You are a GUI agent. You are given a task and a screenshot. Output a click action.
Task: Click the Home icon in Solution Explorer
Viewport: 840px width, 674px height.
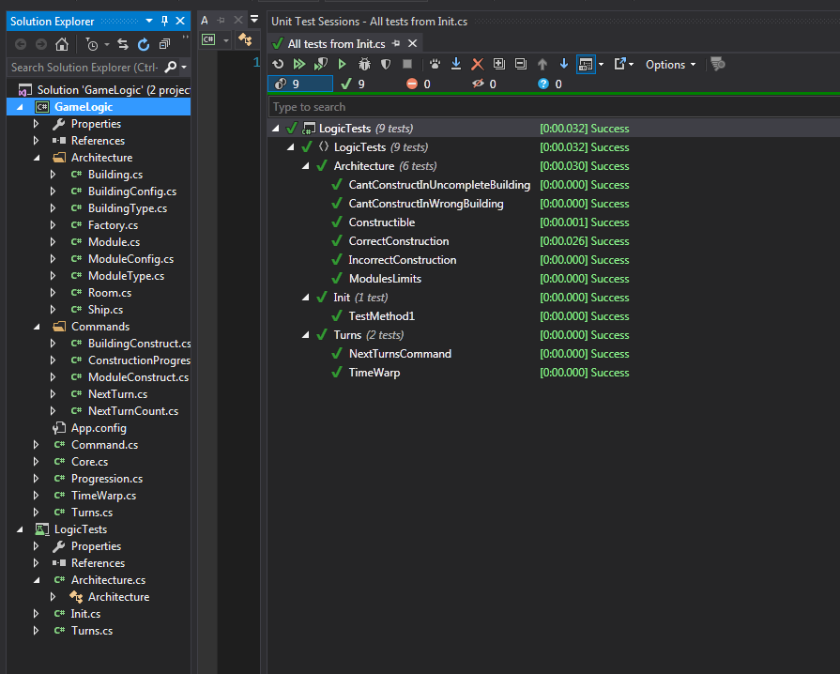pos(62,44)
